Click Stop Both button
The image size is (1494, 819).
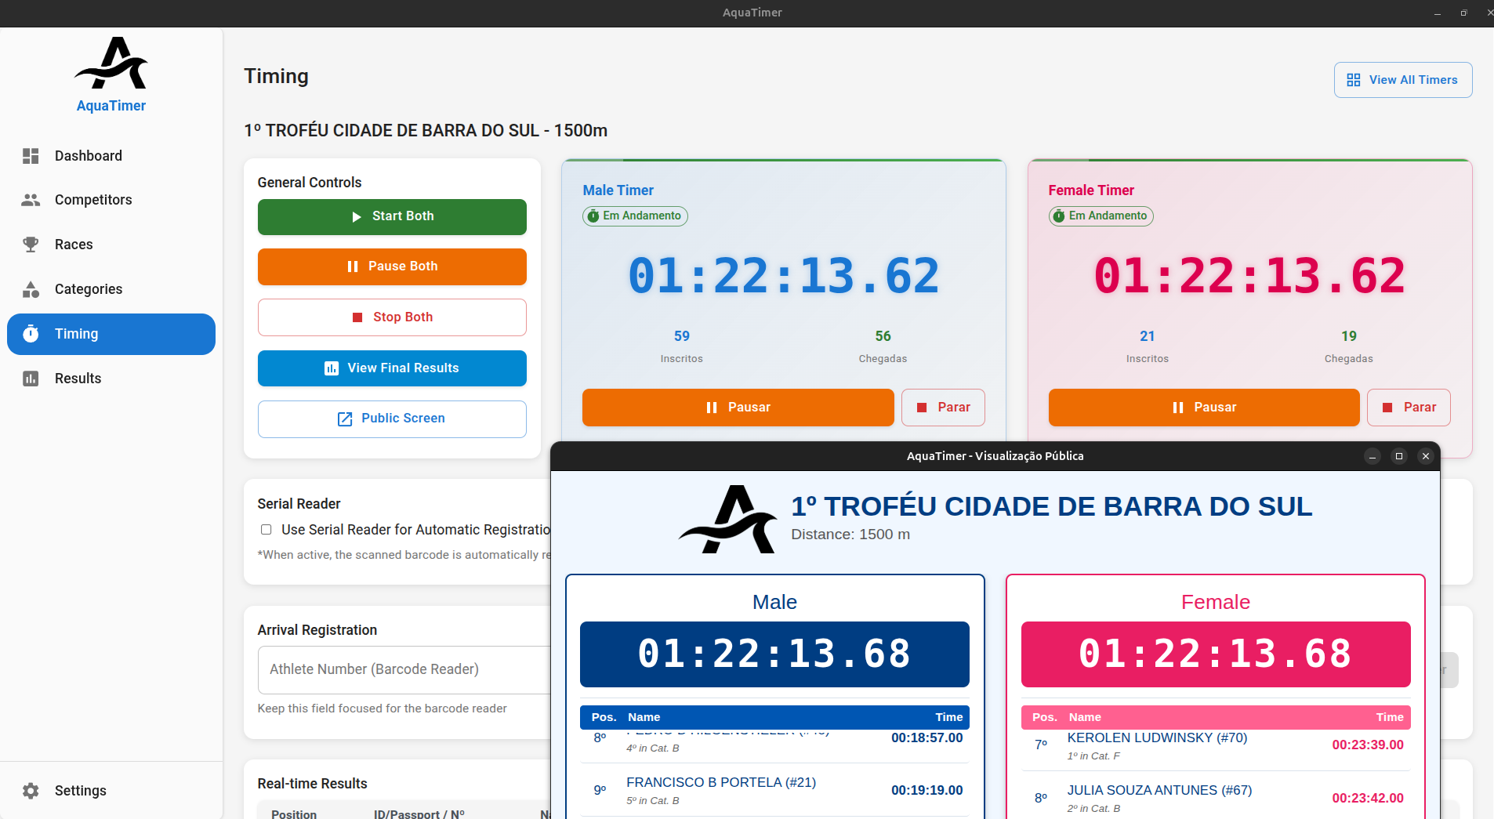tap(392, 317)
